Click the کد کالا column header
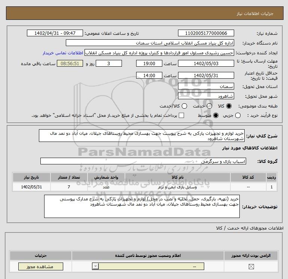 (248, 177)
